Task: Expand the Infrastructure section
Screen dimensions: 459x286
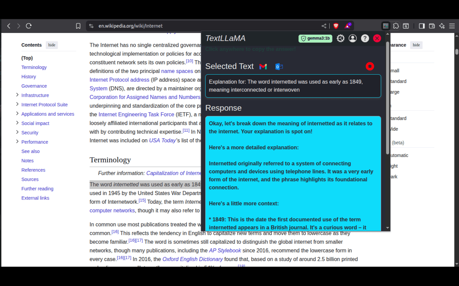Action: point(17,95)
